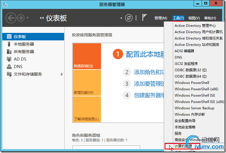Image resolution: width=226 pixels, height=153 pixels.
Task: Open the 管理(M) menu
Action: click(x=161, y=18)
